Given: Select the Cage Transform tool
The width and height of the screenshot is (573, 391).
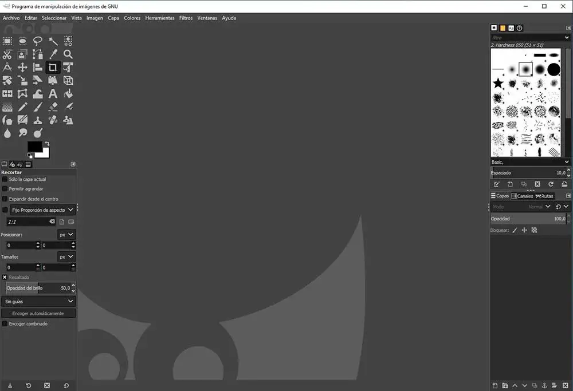Looking at the screenshot, I should (x=23, y=94).
